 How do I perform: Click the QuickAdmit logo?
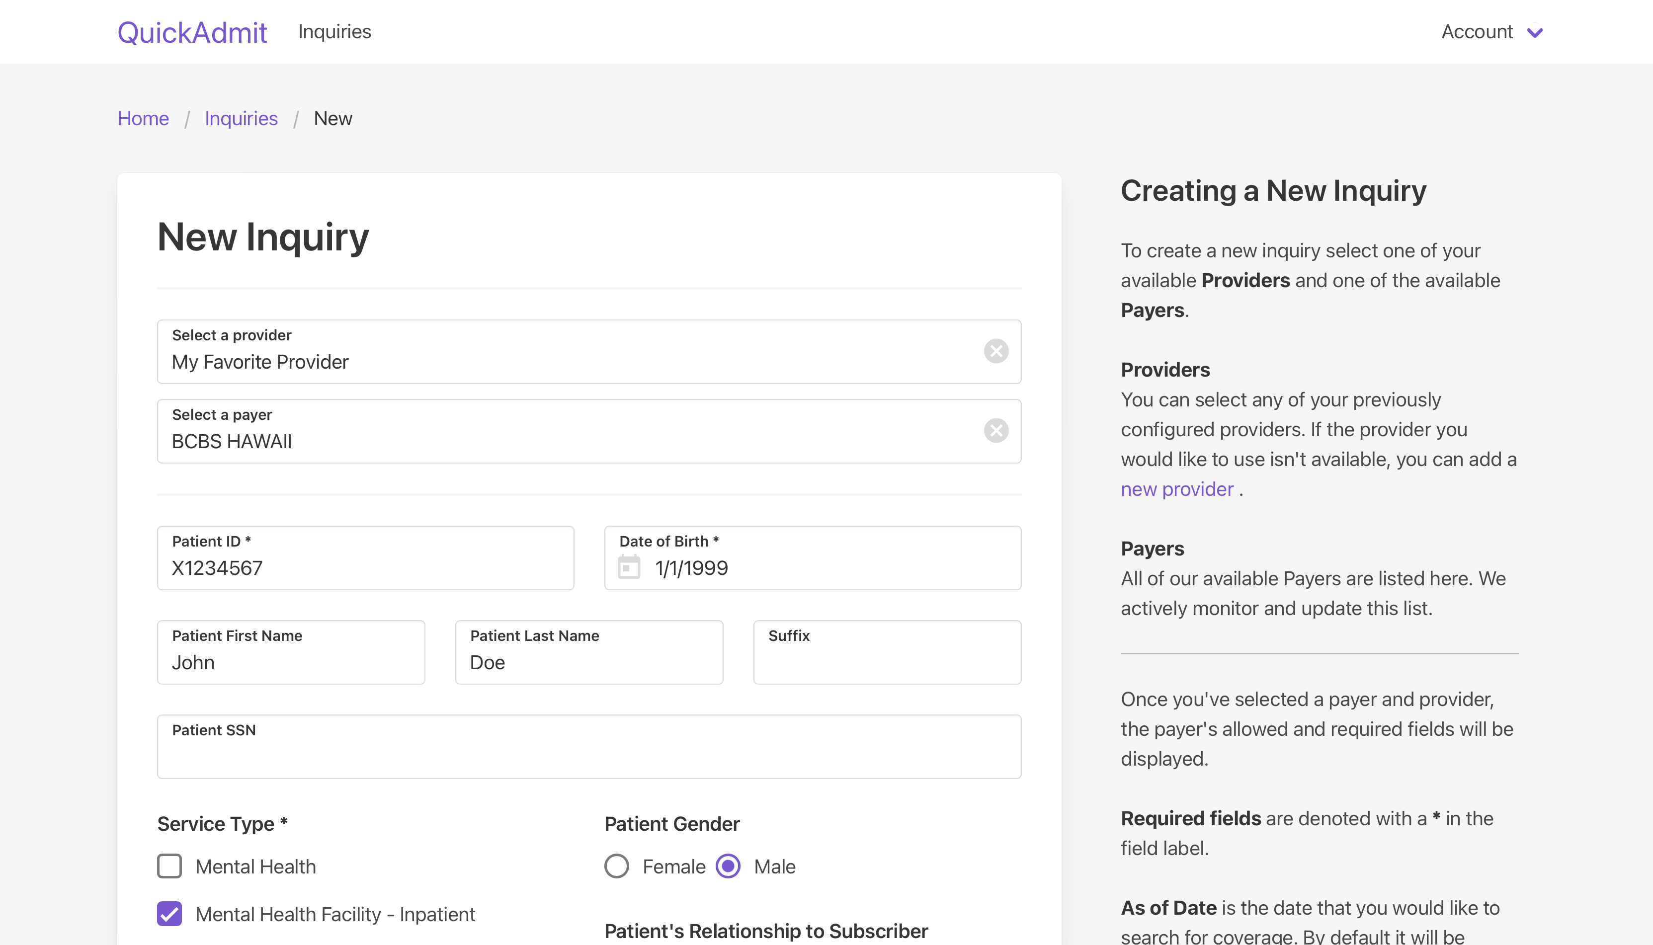pos(191,32)
